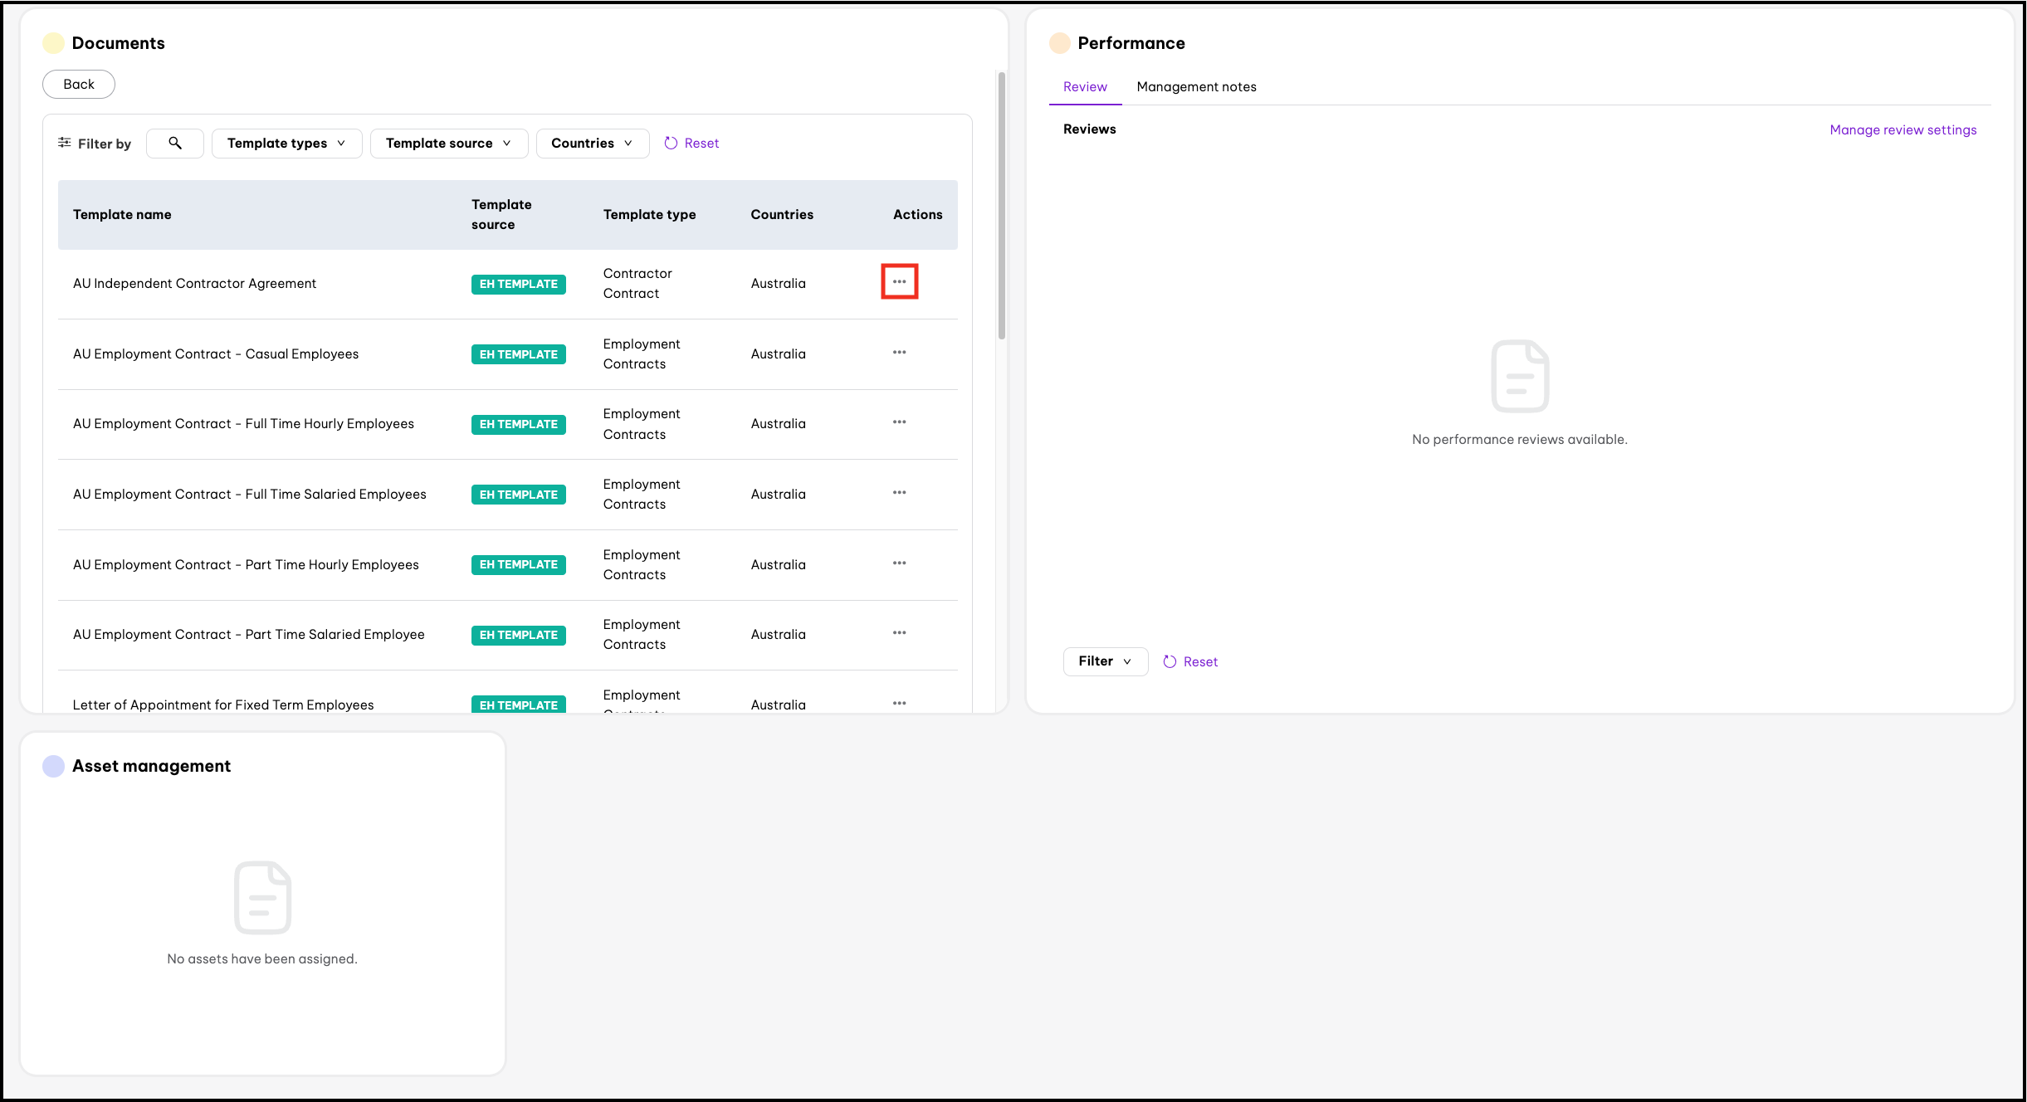Open actions menu for Casual Employees contract
This screenshot has width=2027, height=1102.
[x=899, y=353]
